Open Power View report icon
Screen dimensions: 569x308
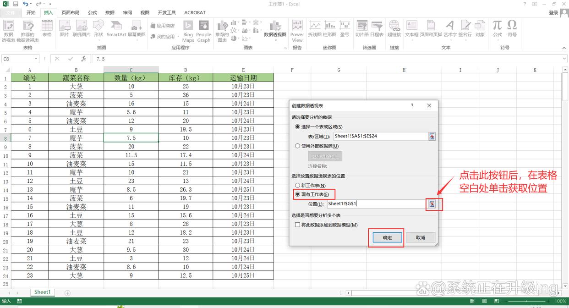[297, 31]
